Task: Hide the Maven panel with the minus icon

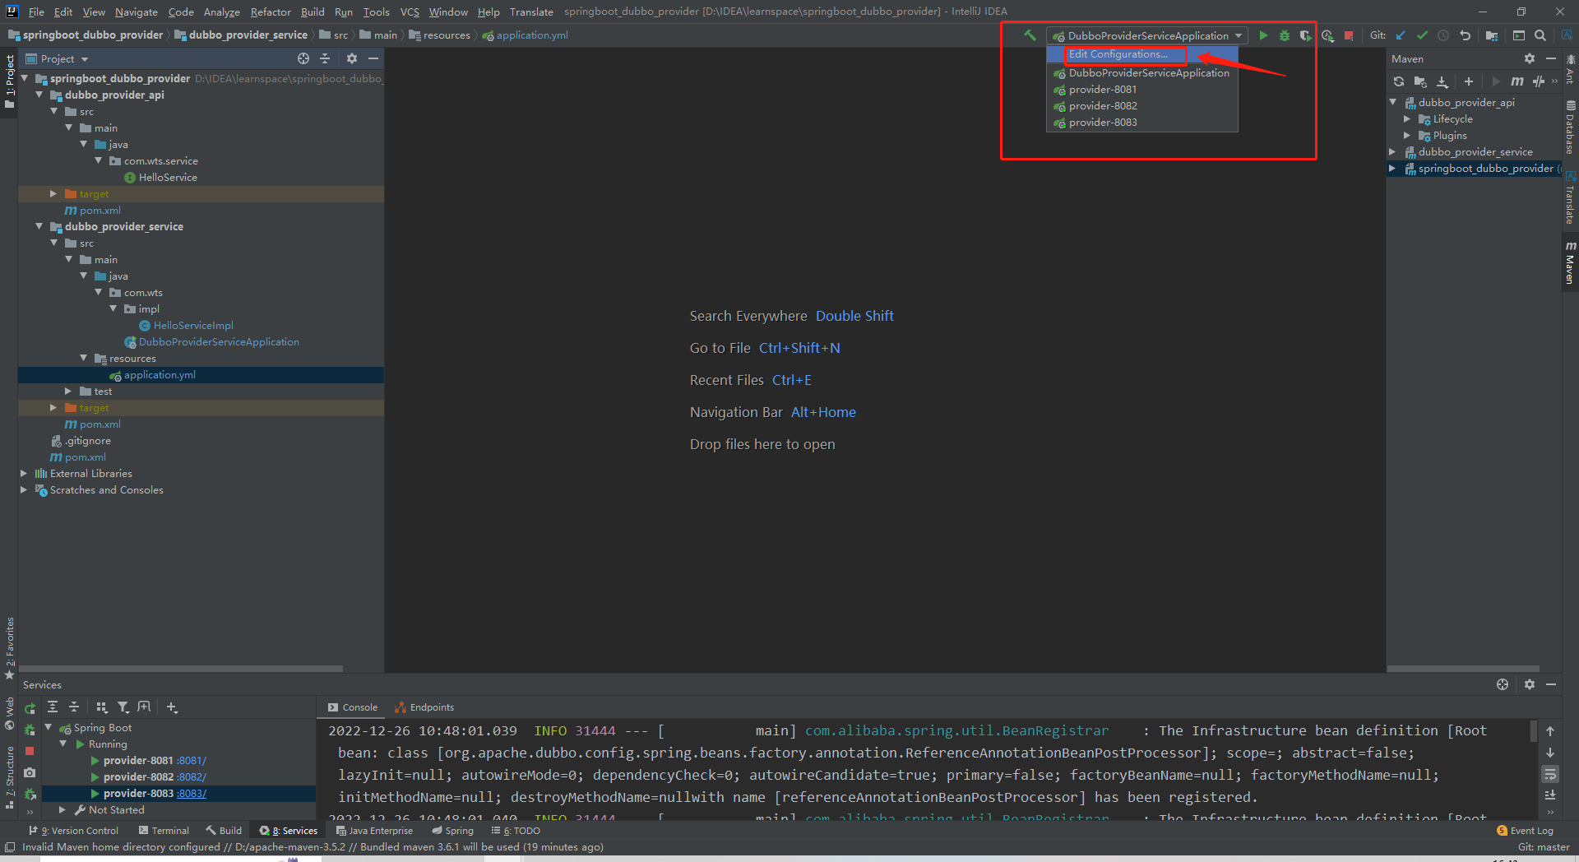Action: pyautogui.click(x=1551, y=58)
